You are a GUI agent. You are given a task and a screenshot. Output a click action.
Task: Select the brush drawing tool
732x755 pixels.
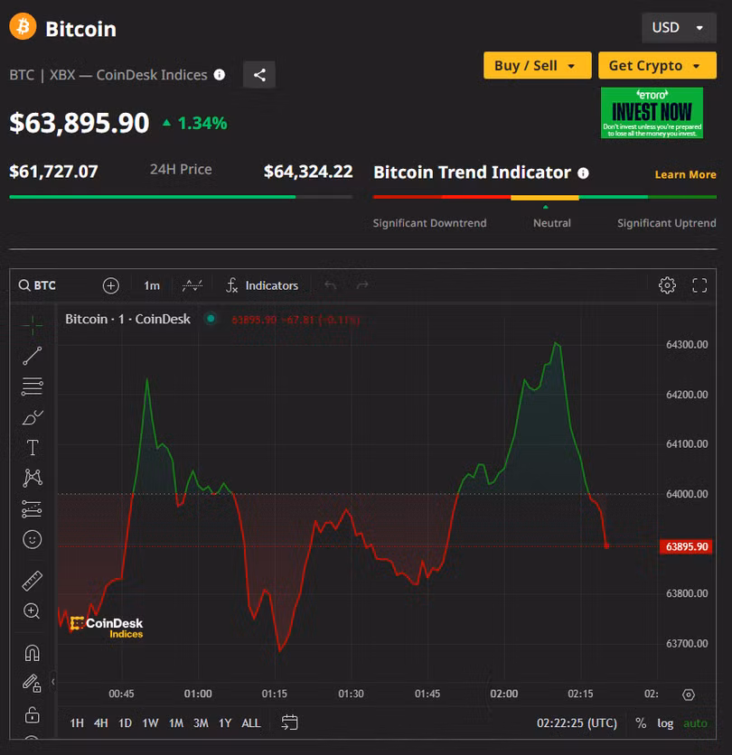click(x=33, y=417)
